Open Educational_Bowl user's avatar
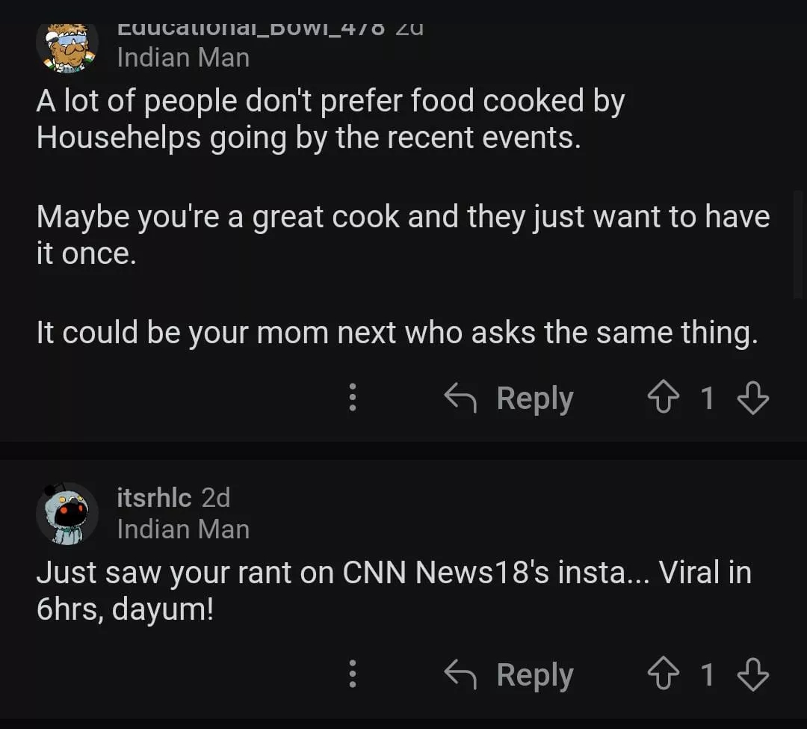 pos(67,46)
